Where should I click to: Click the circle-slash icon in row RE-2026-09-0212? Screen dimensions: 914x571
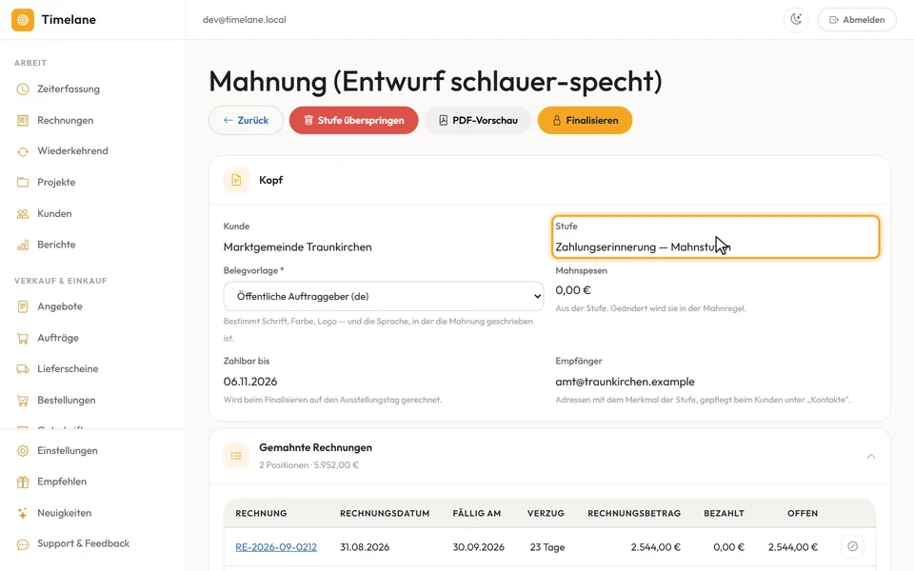click(x=852, y=546)
